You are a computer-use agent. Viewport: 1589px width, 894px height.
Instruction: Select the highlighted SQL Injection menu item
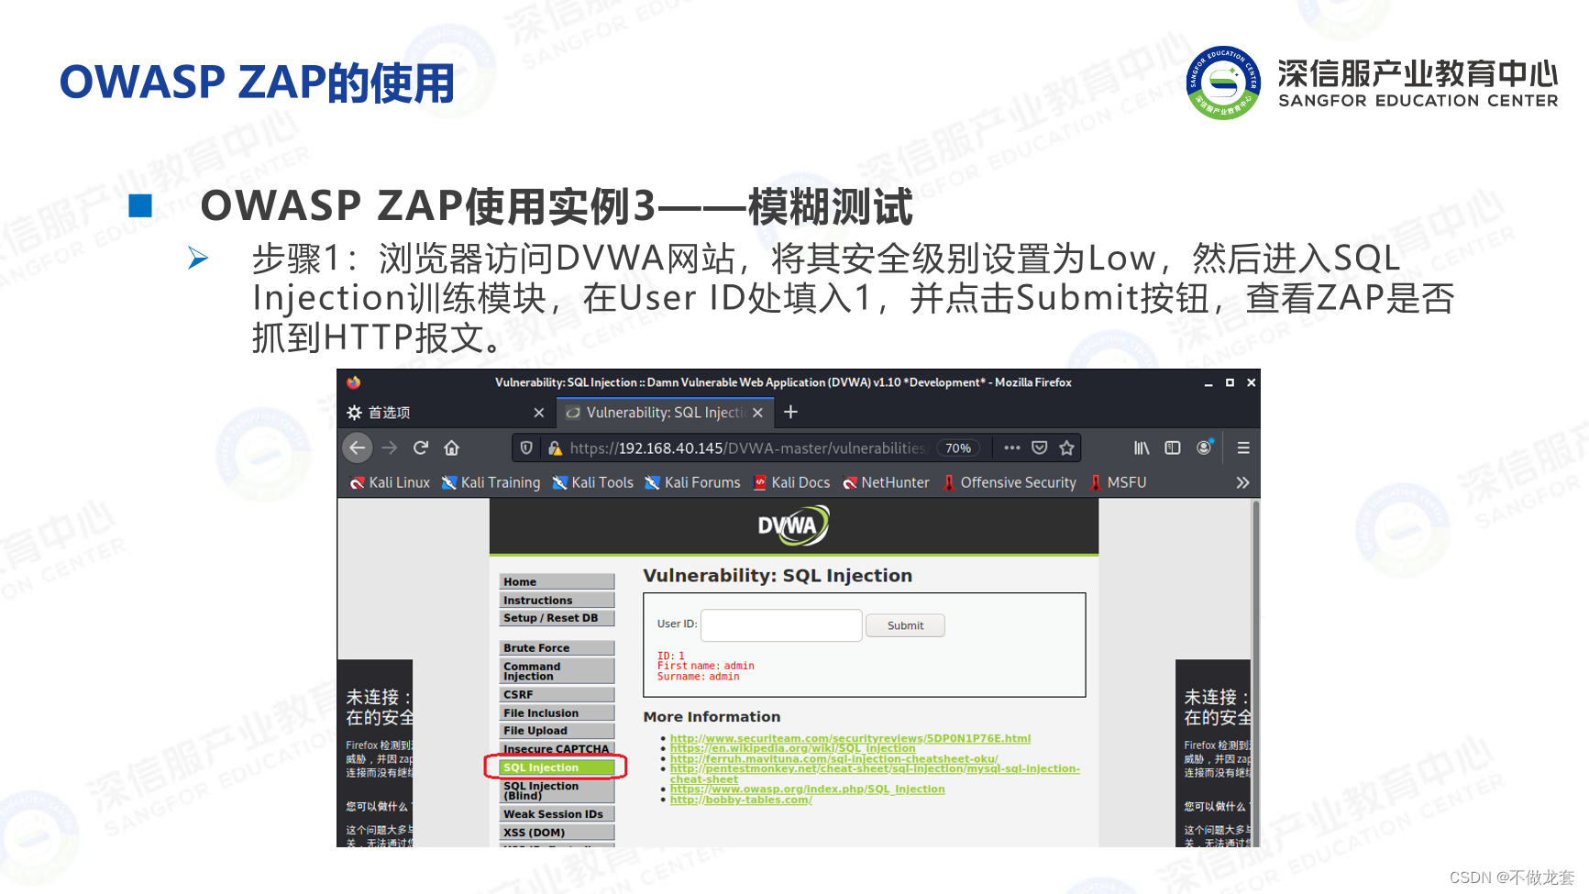pyautogui.click(x=557, y=767)
